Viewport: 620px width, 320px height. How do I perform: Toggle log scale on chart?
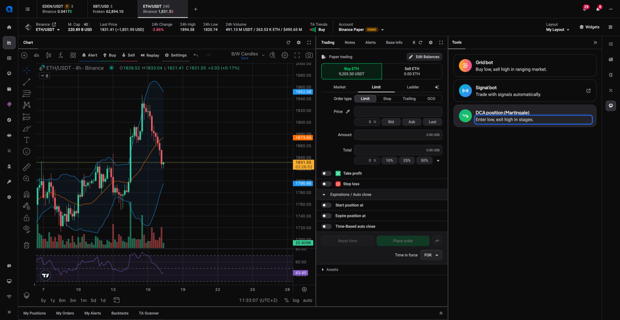point(296,300)
